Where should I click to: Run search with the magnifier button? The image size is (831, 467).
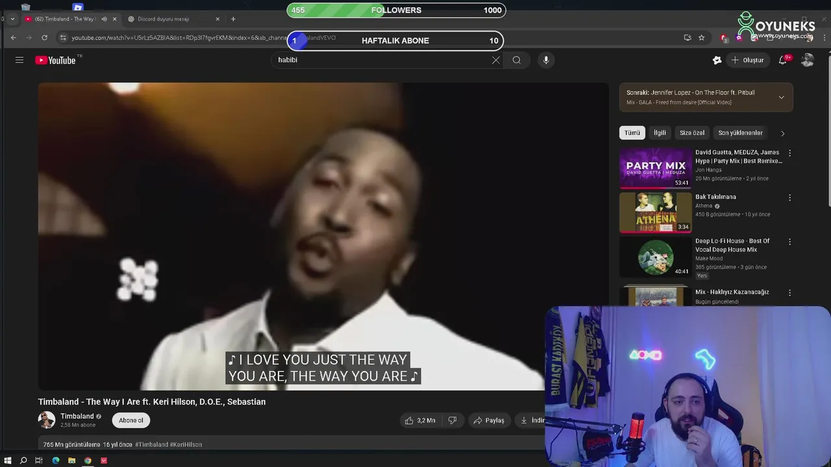point(517,60)
